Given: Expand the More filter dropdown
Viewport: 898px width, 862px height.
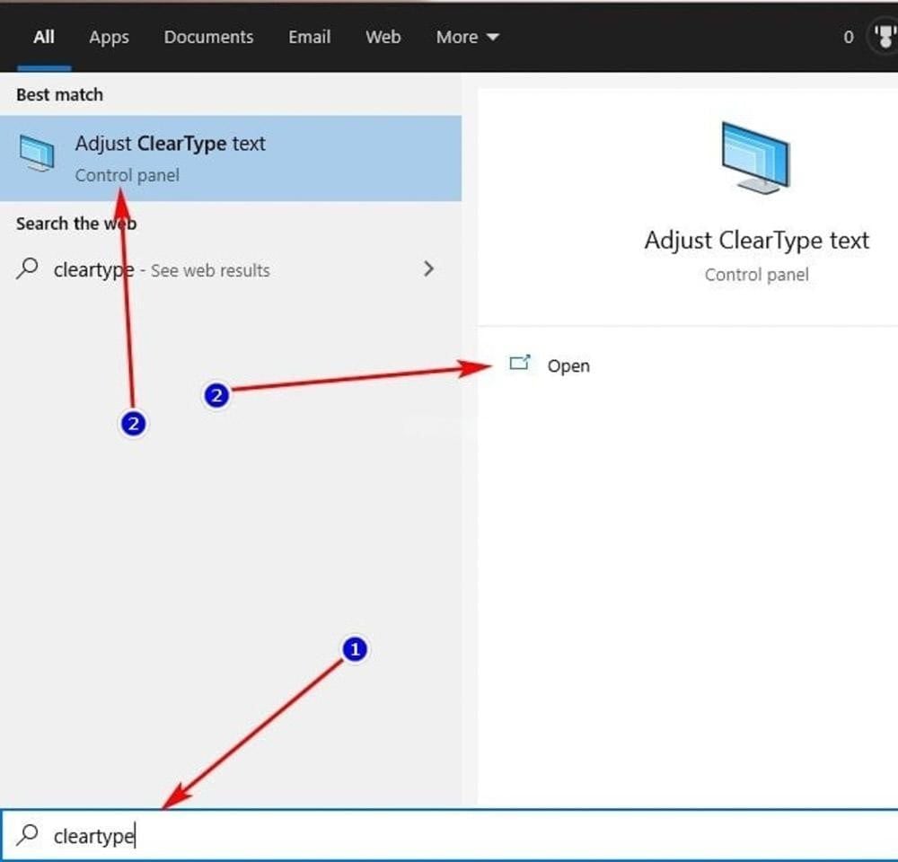Looking at the screenshot, I should pyautogui.click(x=467, y=38).
